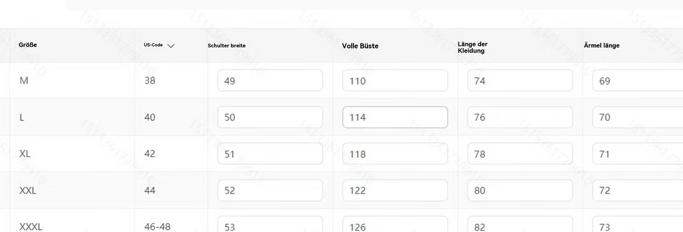Image resolution: width=683 pixels, height=232 pixels.
Task: Edit sleeve length field showing 72
Action: tap(637, 190)
